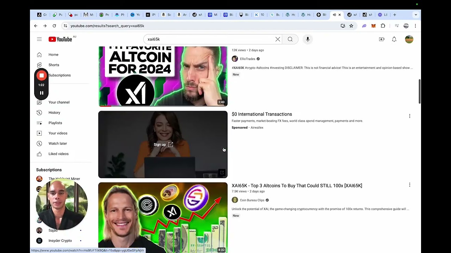Click EllioTrades channel avatar

pyautogui.click(x=235, y=59)
